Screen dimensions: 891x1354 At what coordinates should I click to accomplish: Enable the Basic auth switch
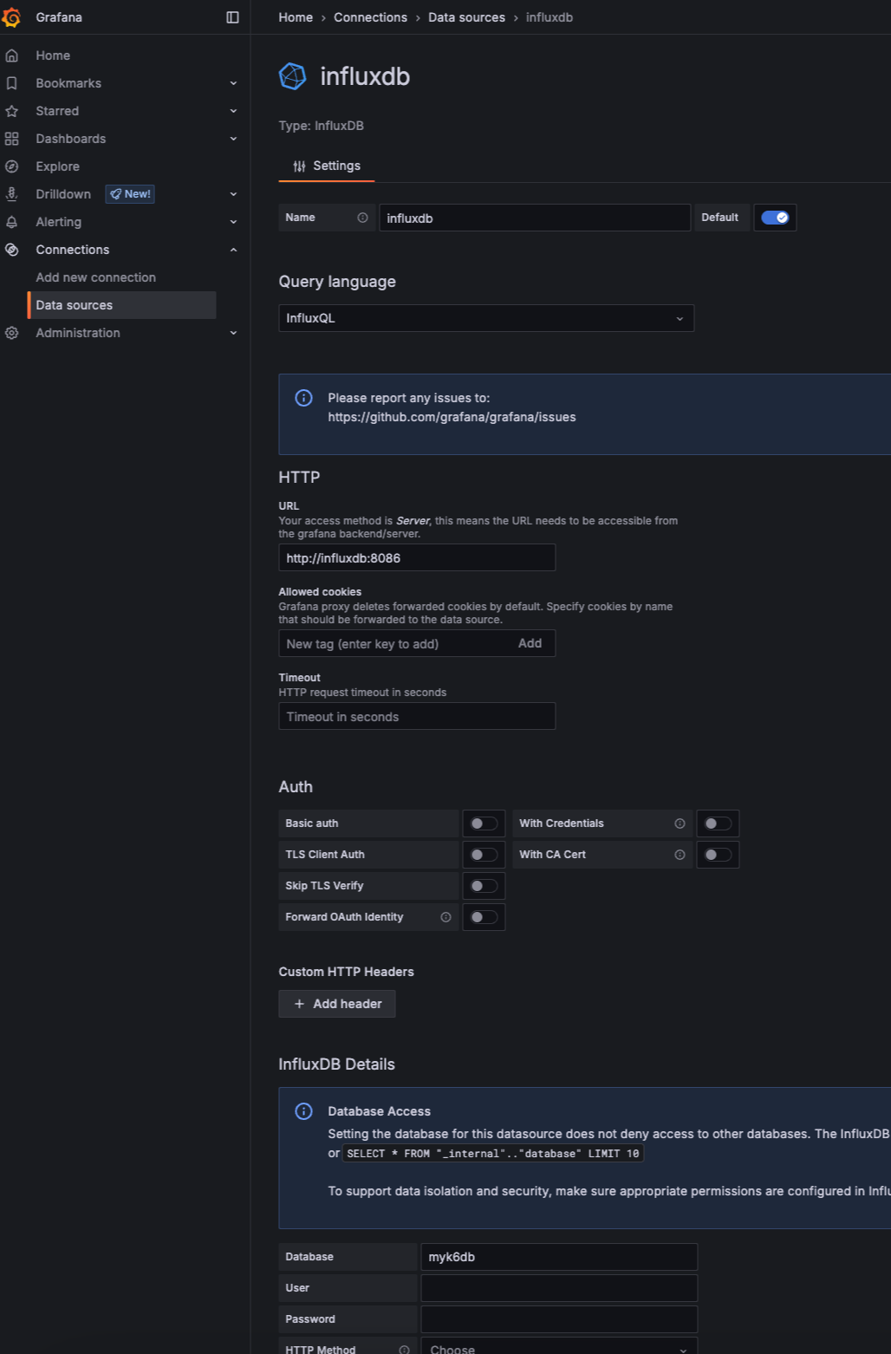[484, 823]
